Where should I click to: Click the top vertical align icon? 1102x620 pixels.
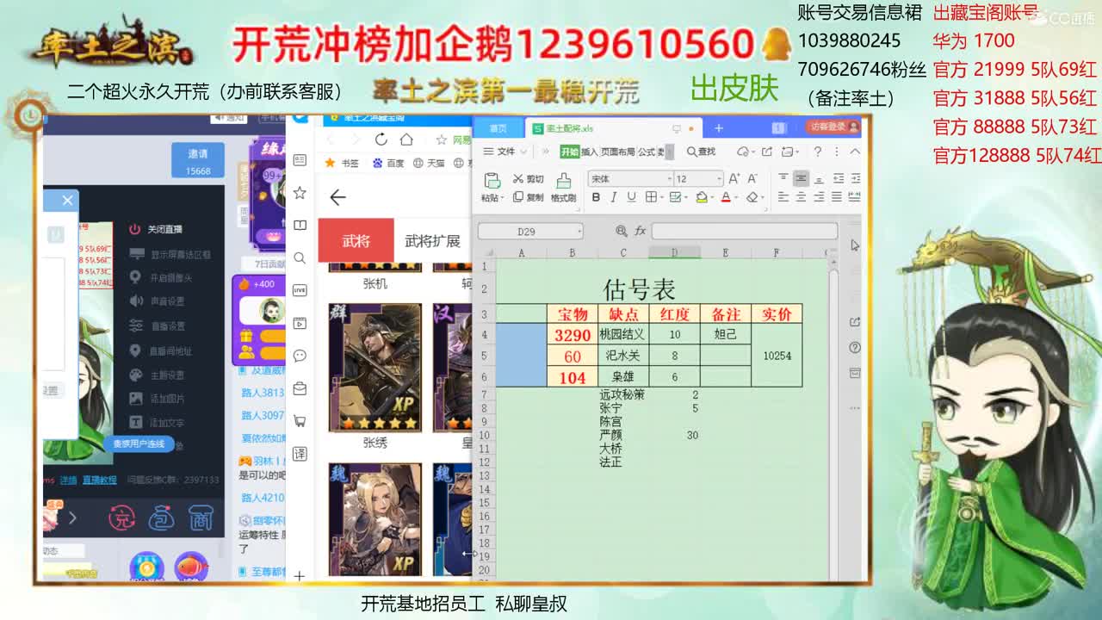click(x=783, y=178)
